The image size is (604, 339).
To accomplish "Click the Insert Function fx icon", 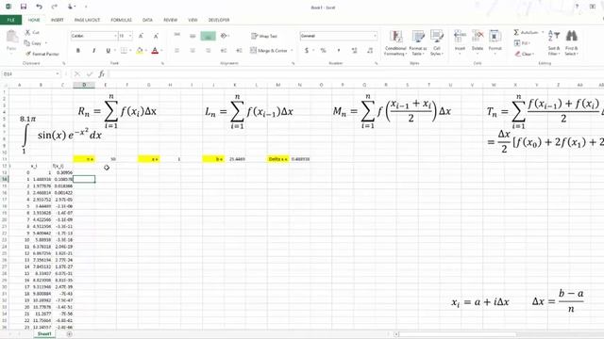I will click(102, 73).
